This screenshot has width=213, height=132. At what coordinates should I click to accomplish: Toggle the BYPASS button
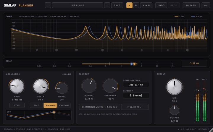tap(191, 5)
